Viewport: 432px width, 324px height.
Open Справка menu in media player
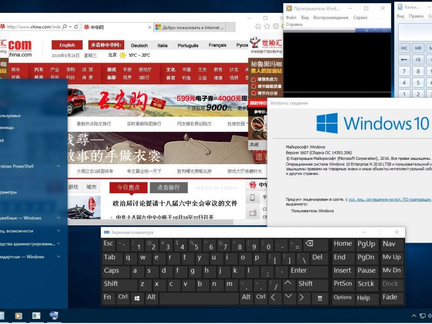coord(294,24)
